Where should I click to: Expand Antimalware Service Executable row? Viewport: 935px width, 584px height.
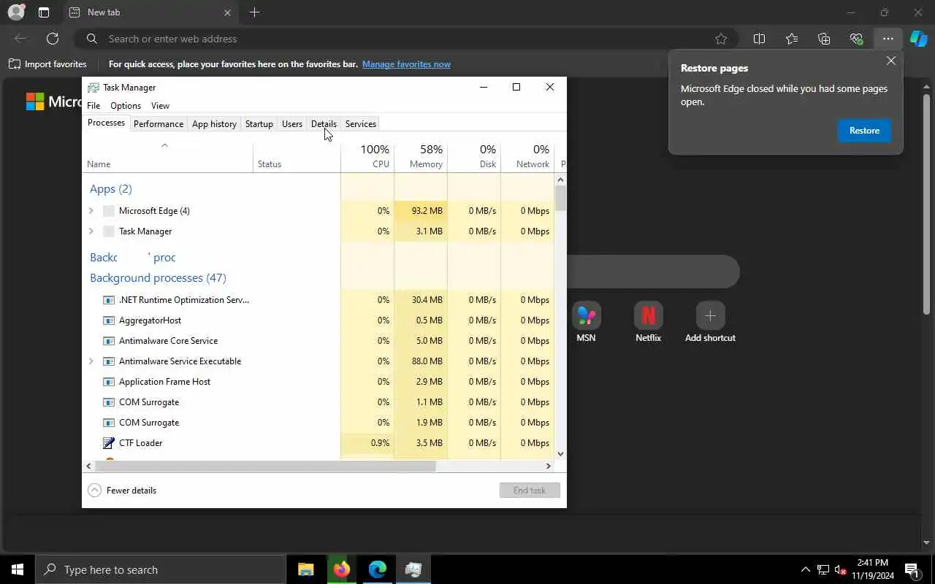click(91, 361)
